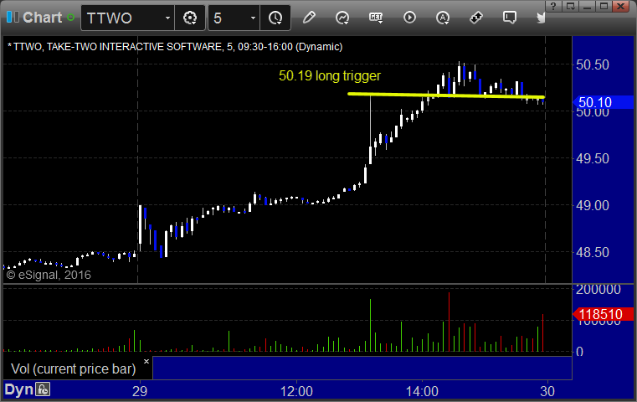Click the Vol (current price bar) label
637x402 pixels.
pyautogui.click(x=73, y=368)
